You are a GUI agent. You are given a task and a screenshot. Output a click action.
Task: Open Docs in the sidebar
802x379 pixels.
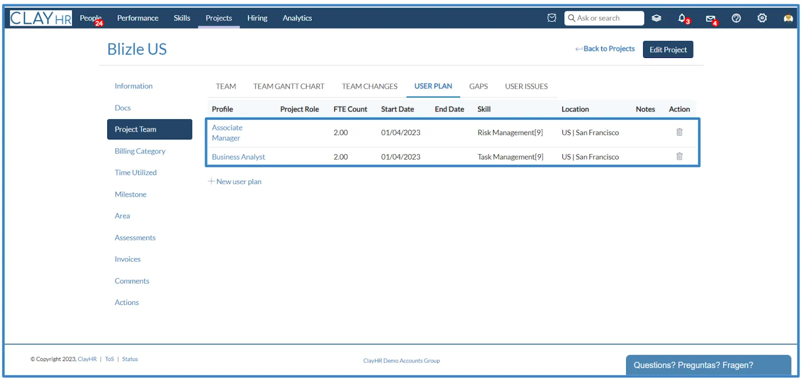pyautogui.click(x=122, y=108)
